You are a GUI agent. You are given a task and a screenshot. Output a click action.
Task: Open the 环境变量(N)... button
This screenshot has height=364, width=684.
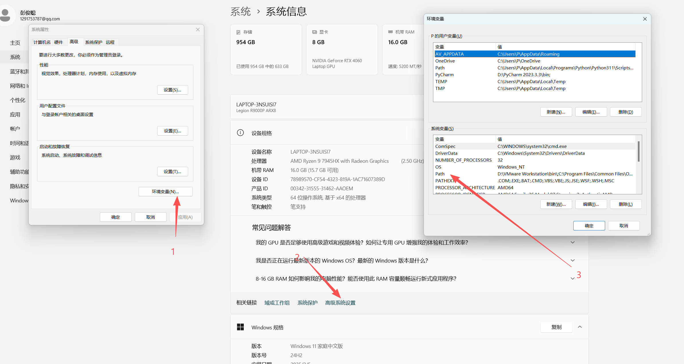point(165,191)
